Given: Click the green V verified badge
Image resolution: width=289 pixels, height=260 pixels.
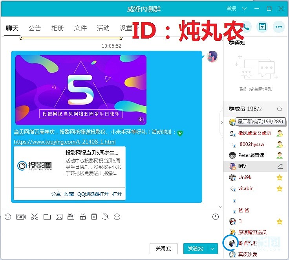Looking at the screenshot, I should pos(180,133).
